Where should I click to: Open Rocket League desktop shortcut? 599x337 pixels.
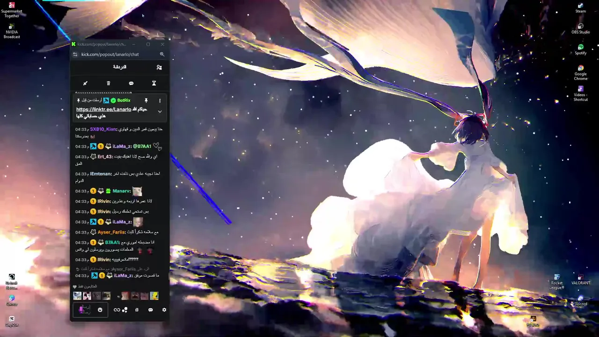point(557,282)
